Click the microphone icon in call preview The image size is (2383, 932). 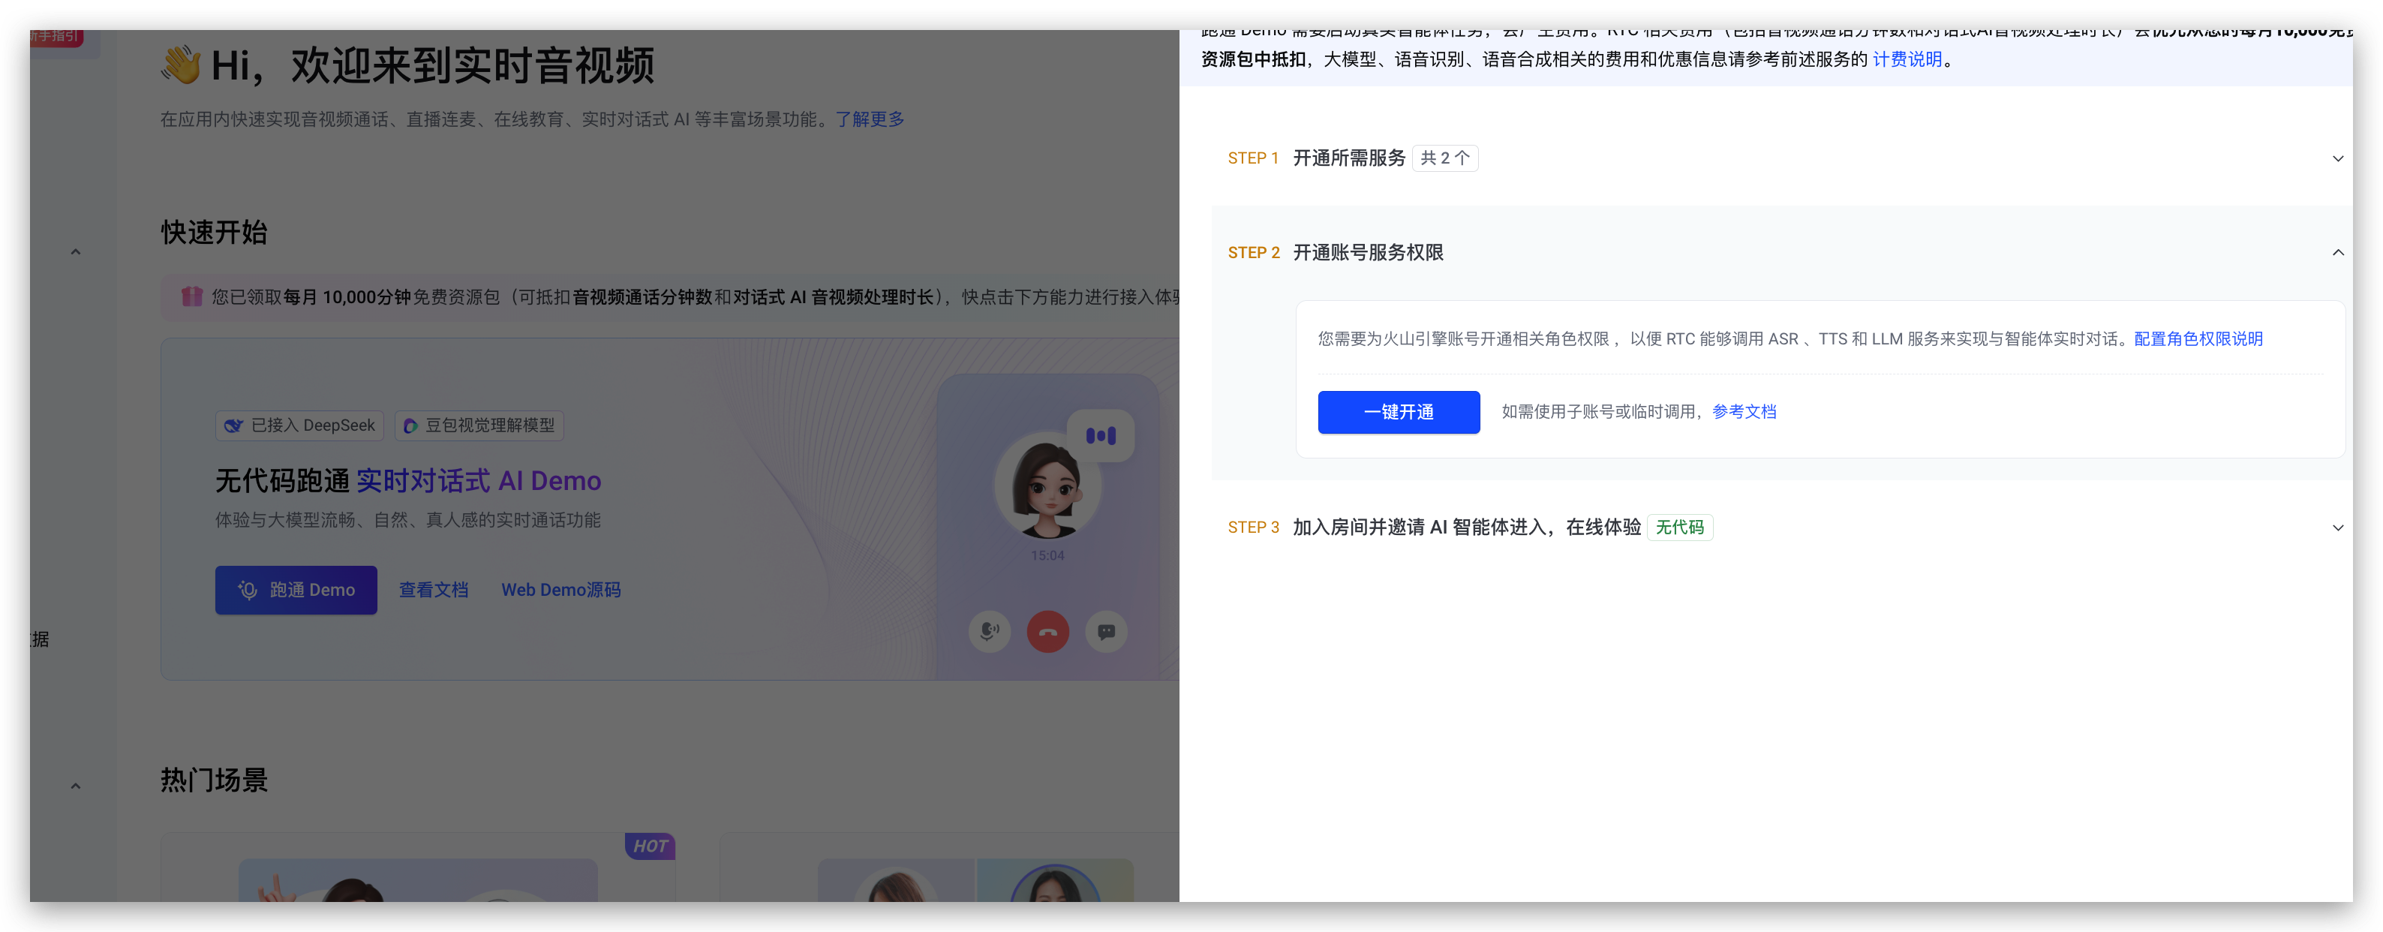989,632
